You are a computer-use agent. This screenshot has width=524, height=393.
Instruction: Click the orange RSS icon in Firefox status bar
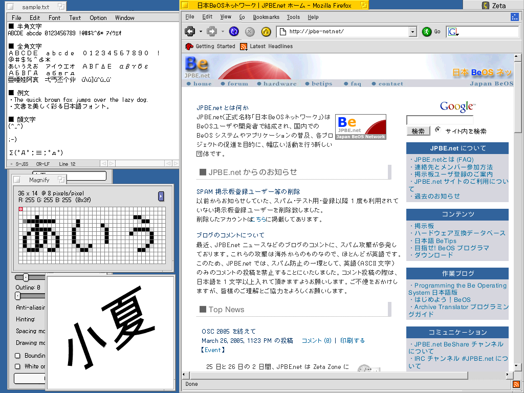[x=516, y=384]
